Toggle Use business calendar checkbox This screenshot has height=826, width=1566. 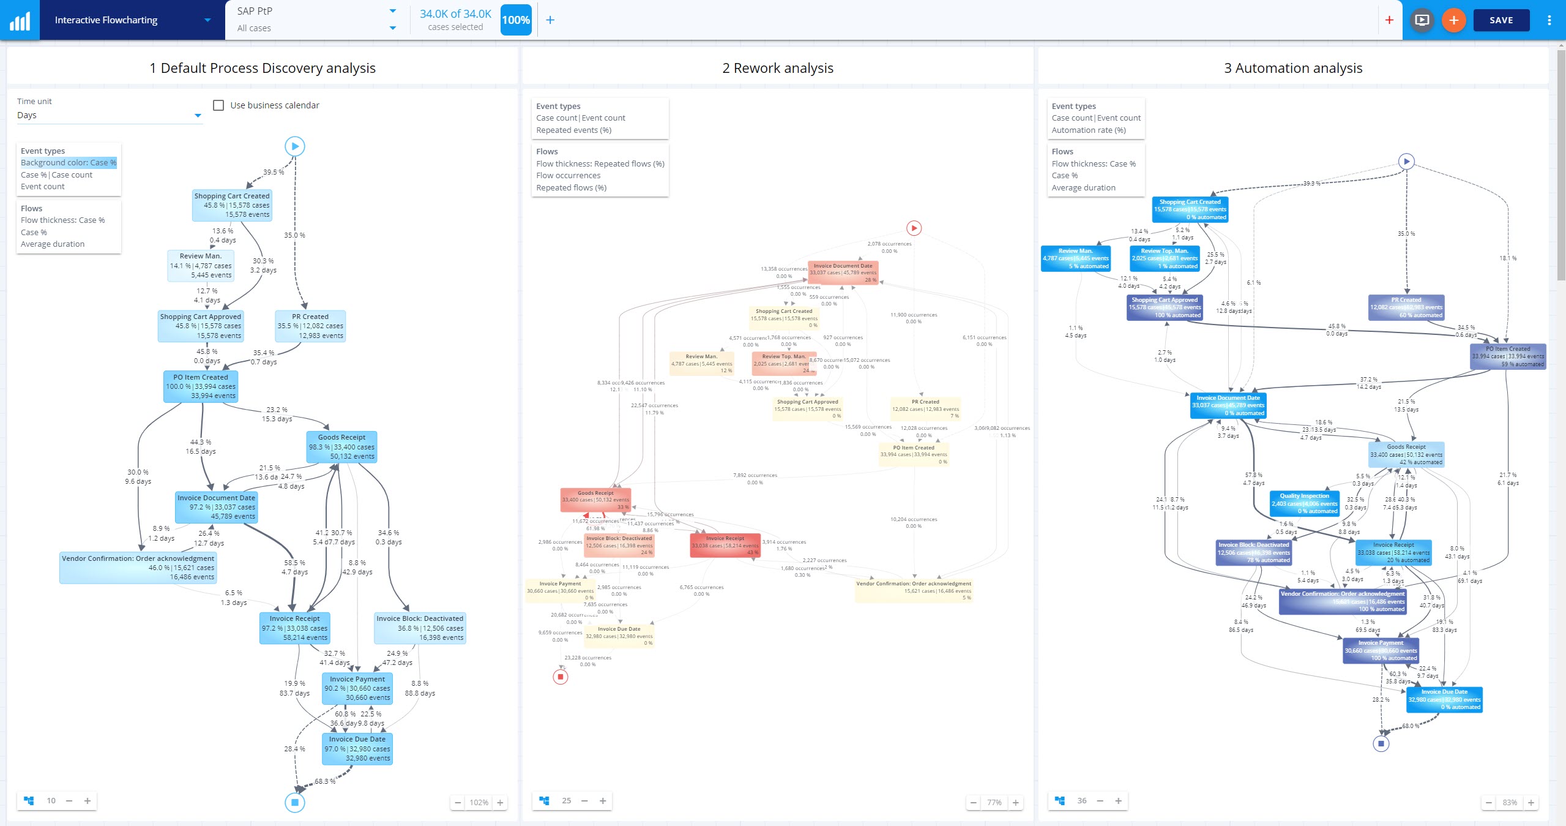coord(218,105)
